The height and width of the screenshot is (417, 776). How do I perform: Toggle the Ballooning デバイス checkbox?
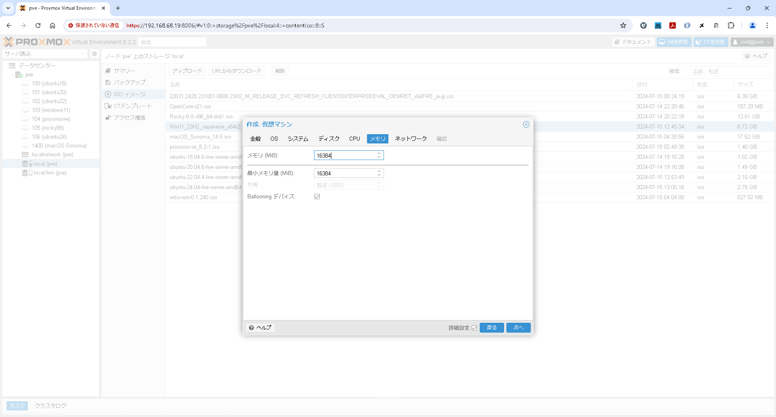(x=317, y=197)
